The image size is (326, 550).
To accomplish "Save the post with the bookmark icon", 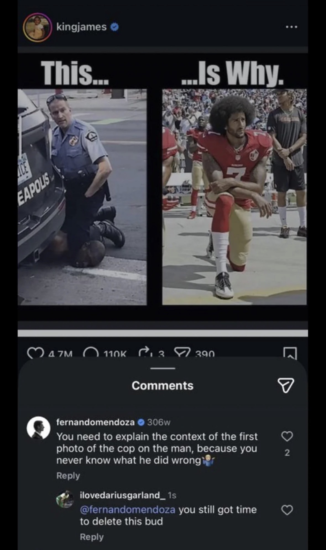I will click(290, 353).
